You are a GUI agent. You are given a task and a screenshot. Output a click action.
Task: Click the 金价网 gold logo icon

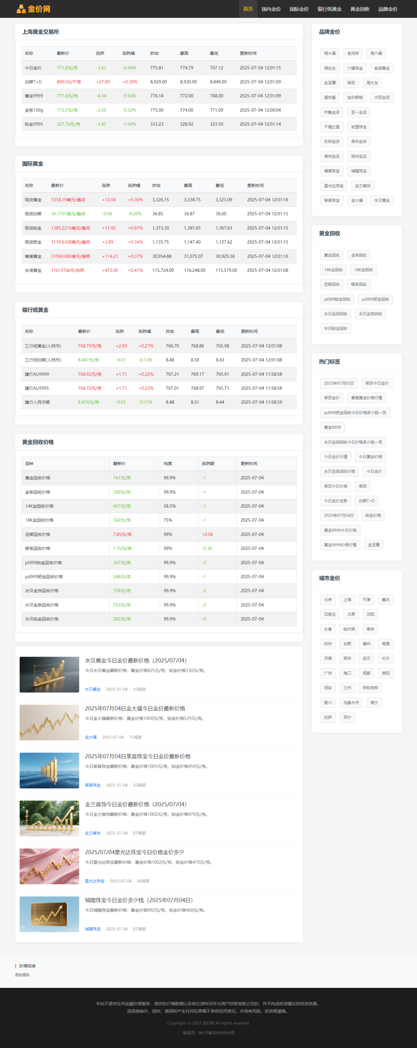click(x=21, y=9)
